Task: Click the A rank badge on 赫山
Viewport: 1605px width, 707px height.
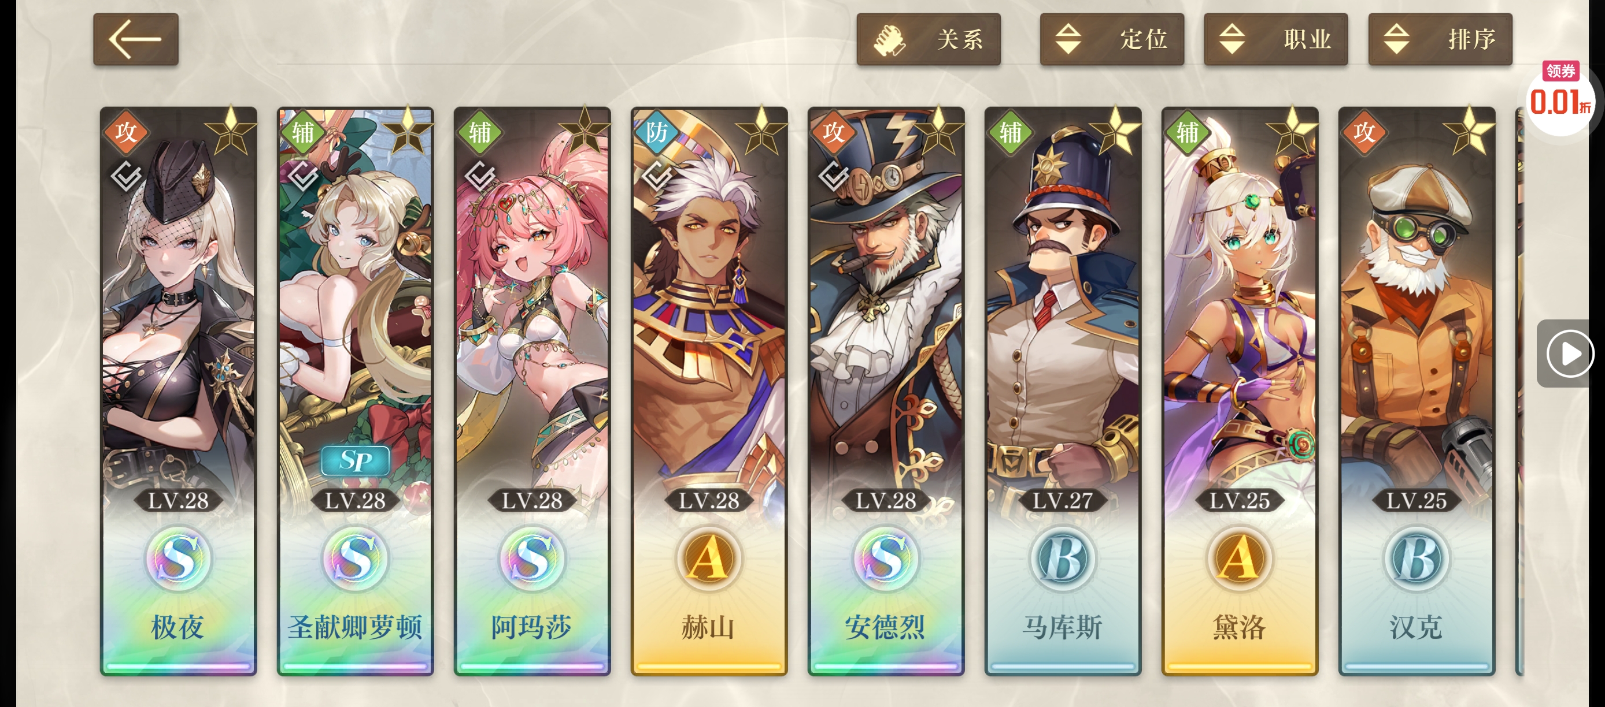Action: 709,558
